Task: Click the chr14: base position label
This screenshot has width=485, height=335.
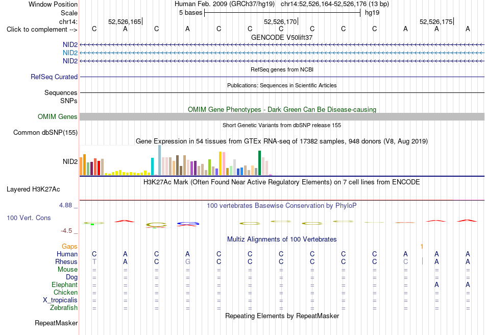Action: pyautogui.click(x=68, y=21)
